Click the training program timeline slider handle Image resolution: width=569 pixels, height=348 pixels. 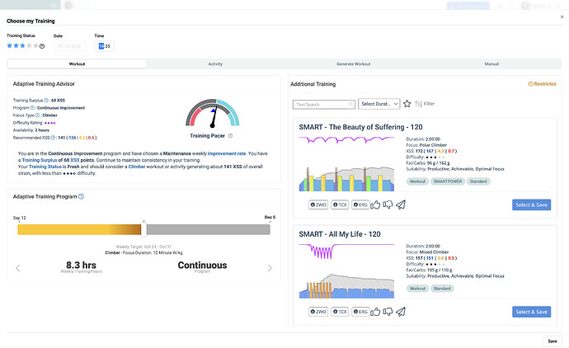[x=144, y=229]
